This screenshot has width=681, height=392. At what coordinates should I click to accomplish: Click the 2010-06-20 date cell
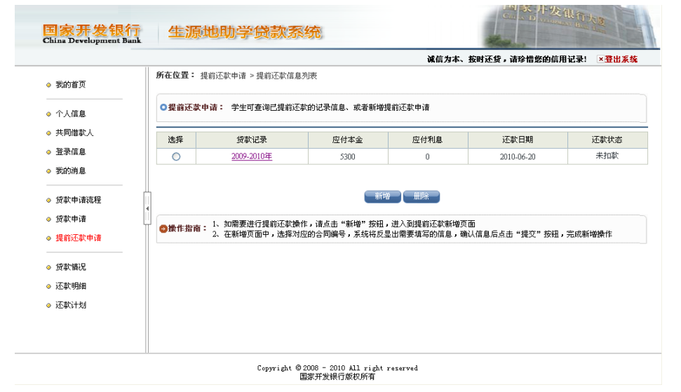tap(518, 156)
